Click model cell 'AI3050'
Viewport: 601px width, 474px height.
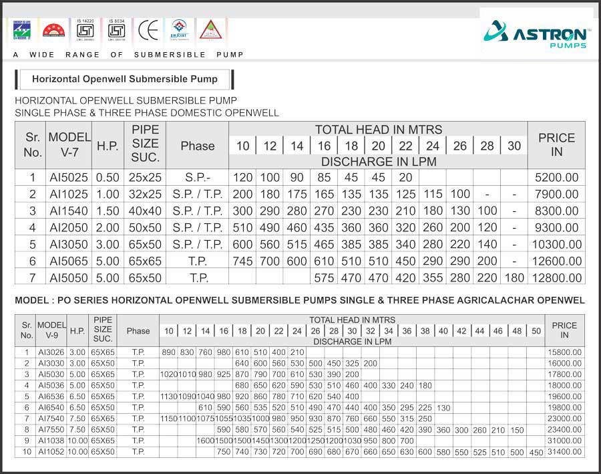69,244
